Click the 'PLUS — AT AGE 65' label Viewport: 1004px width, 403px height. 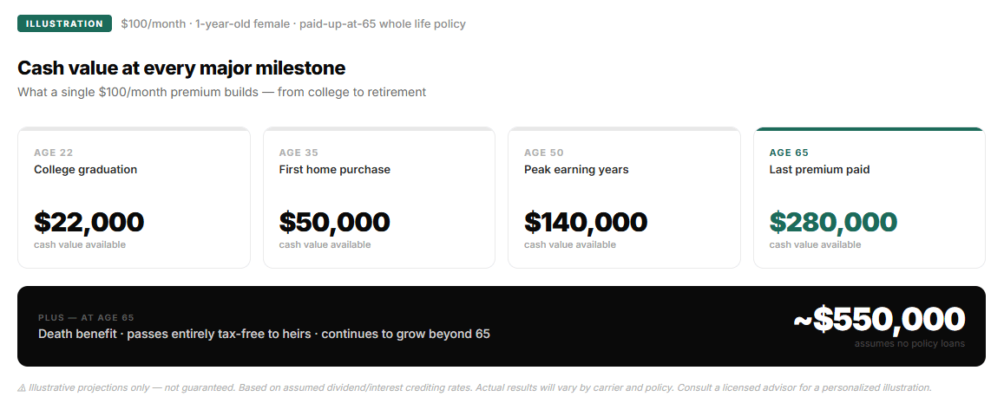pyautogui.click(x=86, y=318)
